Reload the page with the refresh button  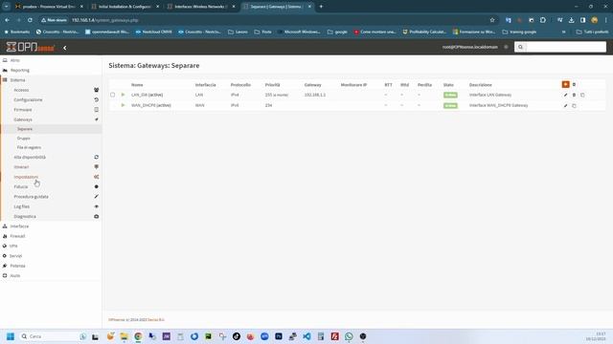click(30, 20)
